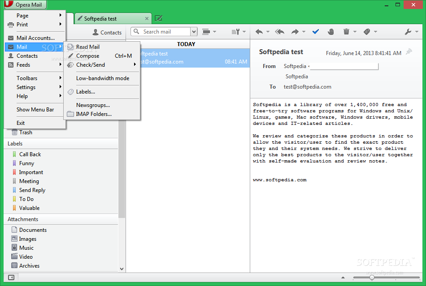
Task: Click the Reply arrow icon
Action: point(259,32)
